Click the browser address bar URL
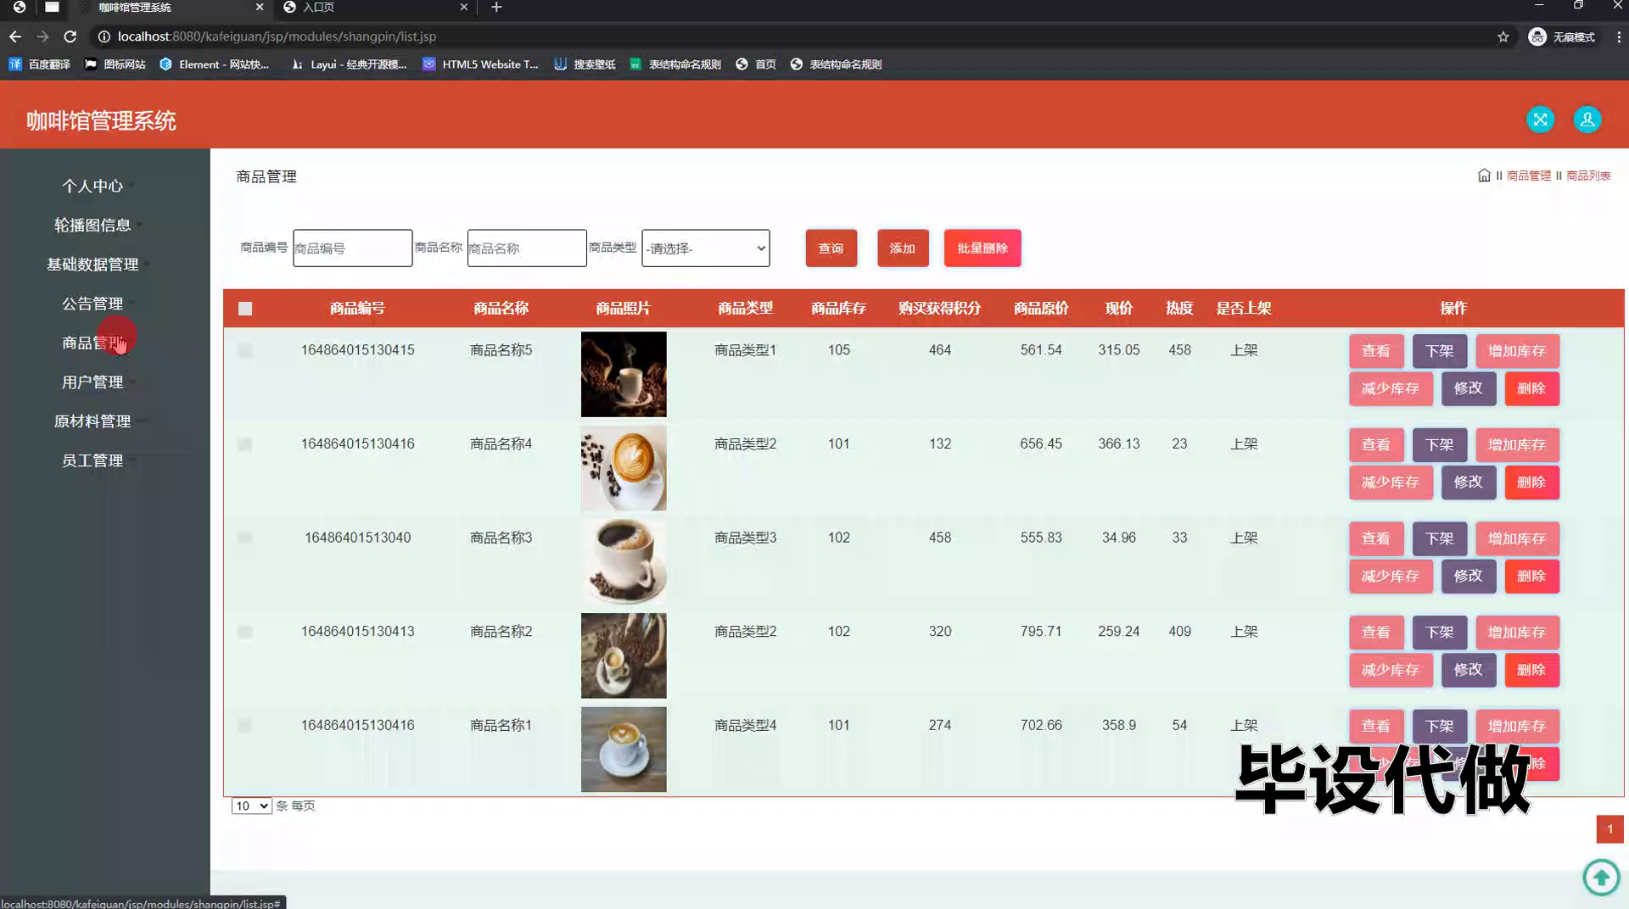This screenshot has width=1629, height=909. [x=277, y=36]
